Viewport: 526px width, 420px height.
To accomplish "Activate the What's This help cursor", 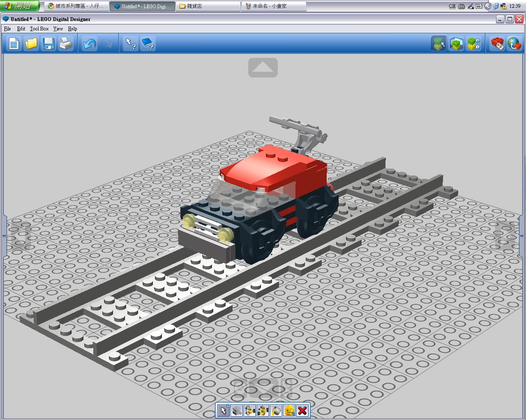I will pyautogui.click(x=131, y=43).
